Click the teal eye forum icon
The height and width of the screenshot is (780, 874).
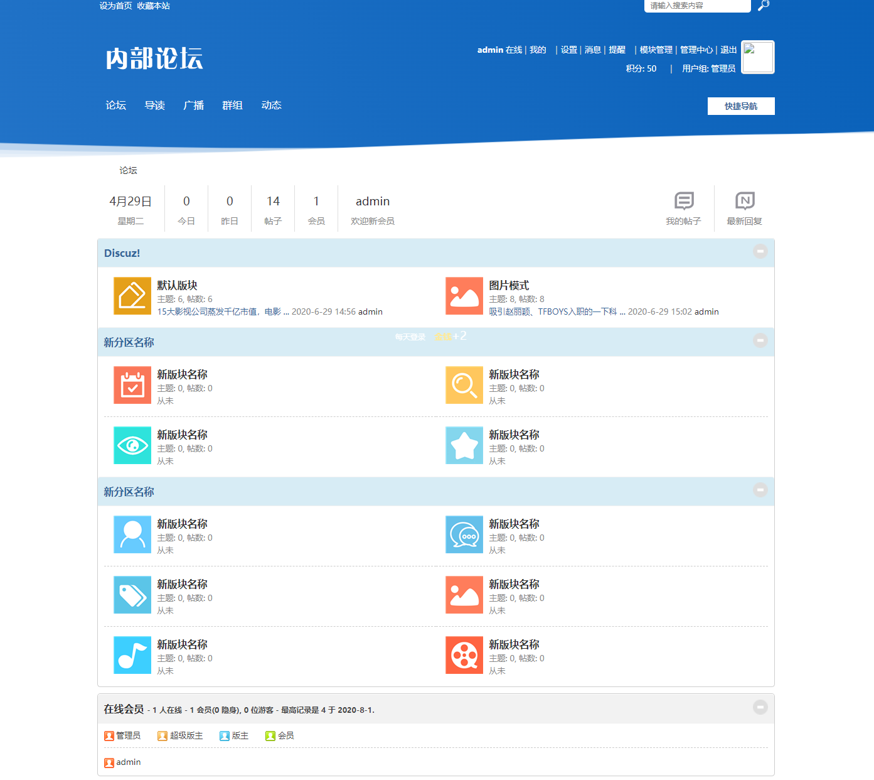132,445
